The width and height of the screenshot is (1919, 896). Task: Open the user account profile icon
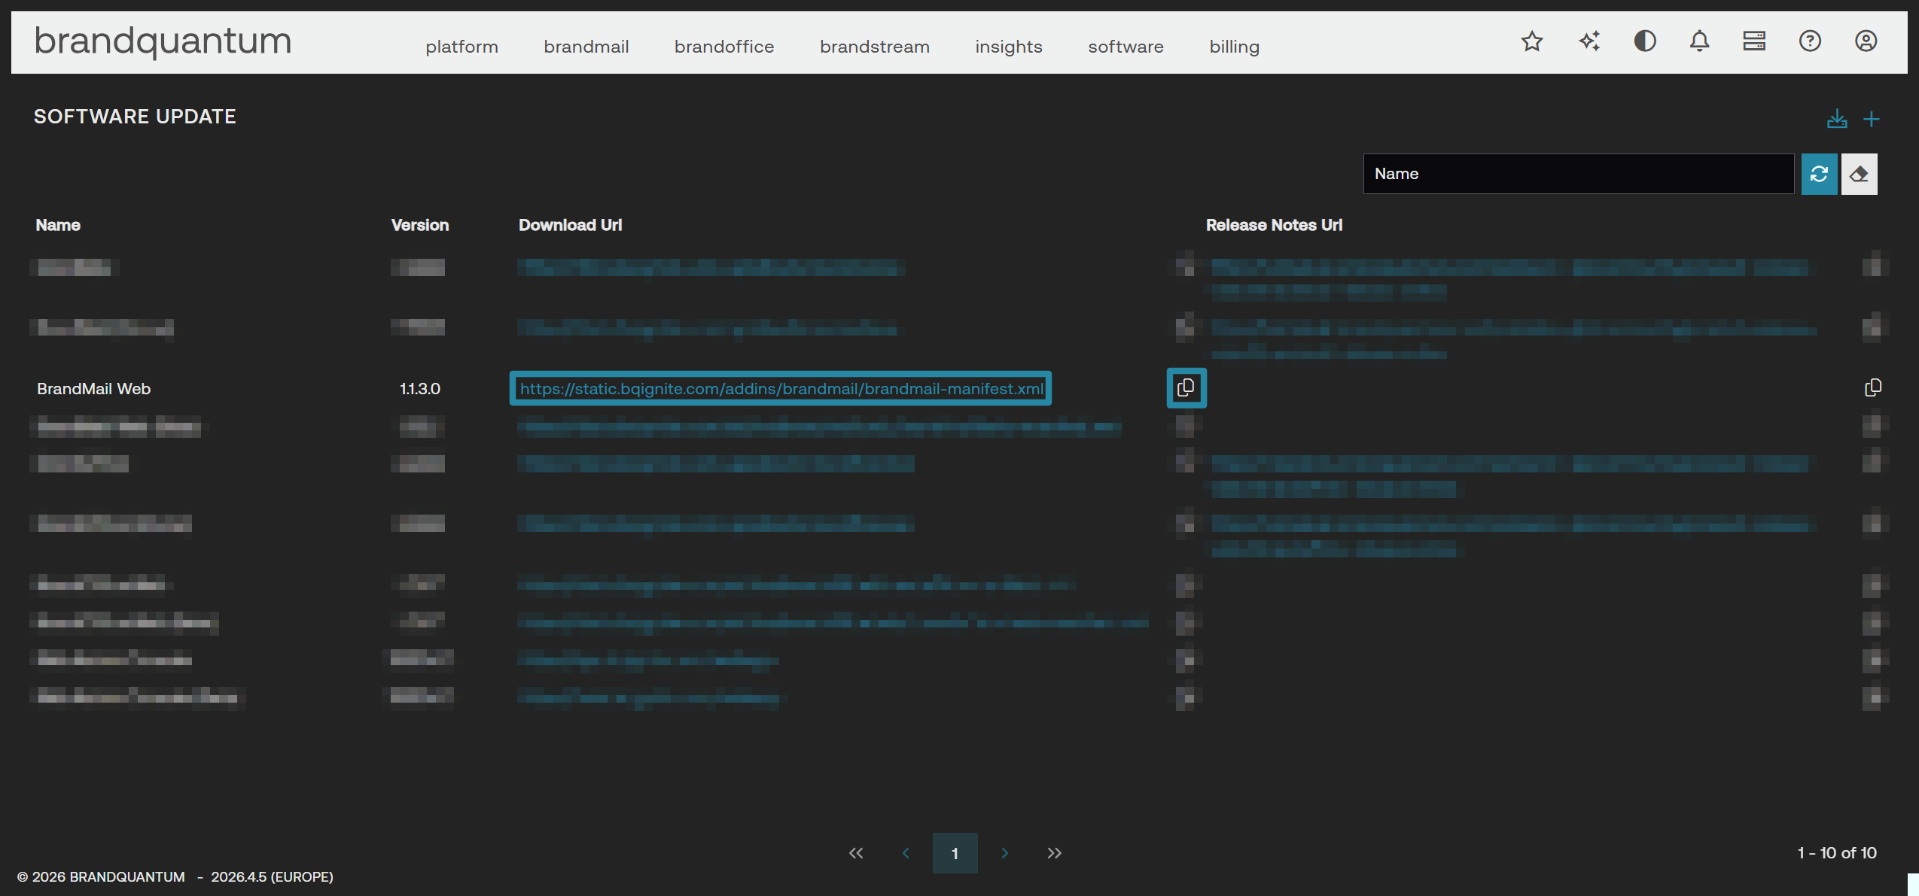coord(1866,41)
